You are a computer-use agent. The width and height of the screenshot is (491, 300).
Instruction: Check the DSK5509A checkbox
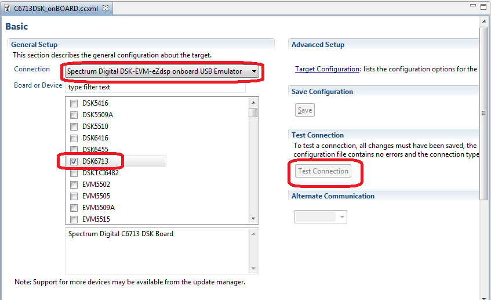[74, 115]
